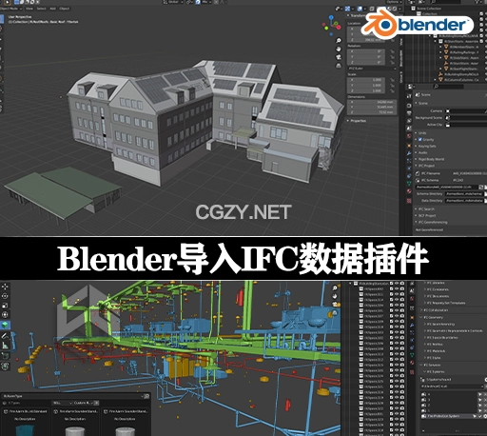Click the zoom magnifier icon in lower viewport
Screen dimensions: 487x436
335,287
